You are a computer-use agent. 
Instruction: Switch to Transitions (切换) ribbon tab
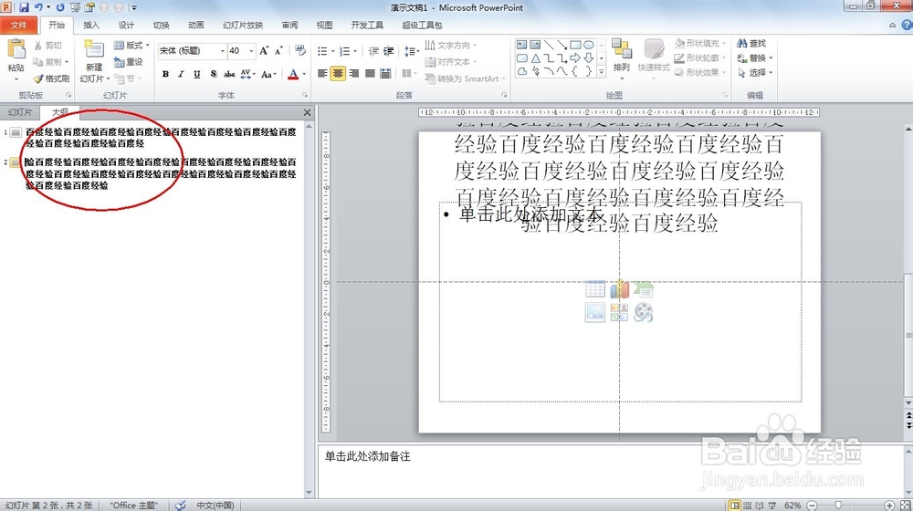pyautogui.click(x=161, y=25)
